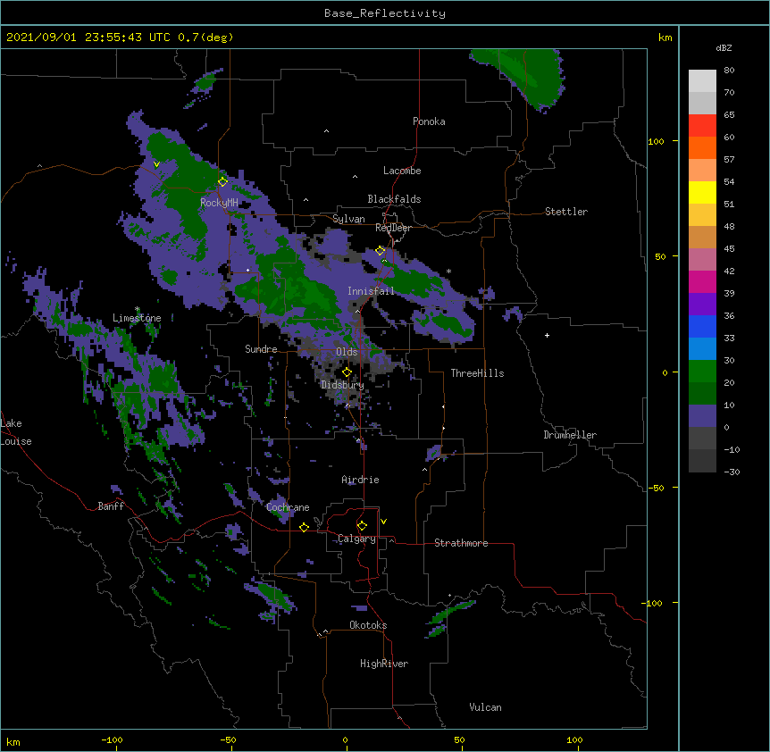The width and height of the screenshot is (770, 752).
Task: Click the yellow V marker northeast of Calgary
Action: (x=383, y=522)
